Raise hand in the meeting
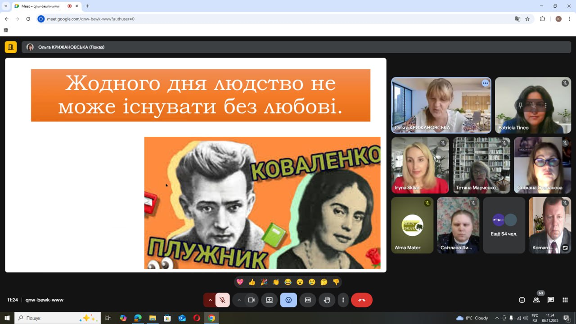This screenshot has height=324, width=576. 327,300
